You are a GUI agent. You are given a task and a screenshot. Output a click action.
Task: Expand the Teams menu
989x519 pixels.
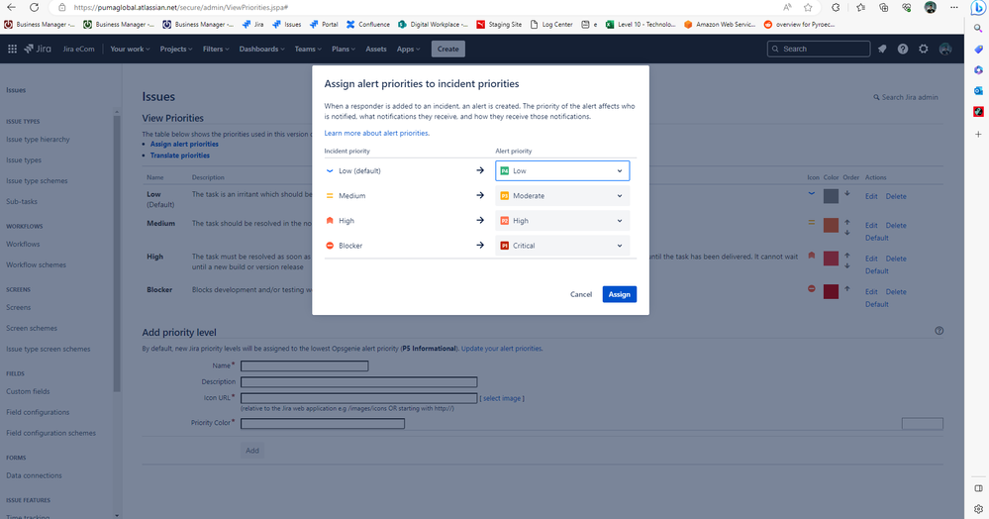point(308,49)
